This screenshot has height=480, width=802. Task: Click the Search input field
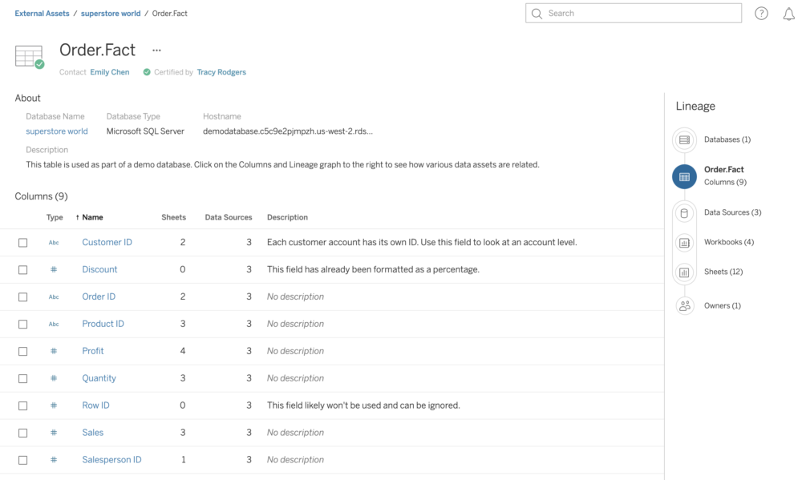[x=634, y=14]
